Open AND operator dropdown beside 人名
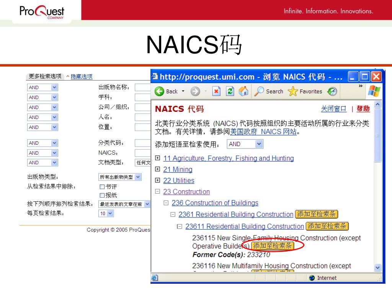392x294 pixels. tap(42, 118)
